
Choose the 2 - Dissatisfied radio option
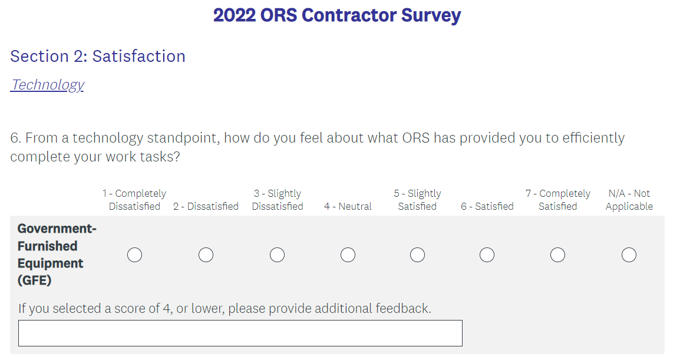click(206, 255)
